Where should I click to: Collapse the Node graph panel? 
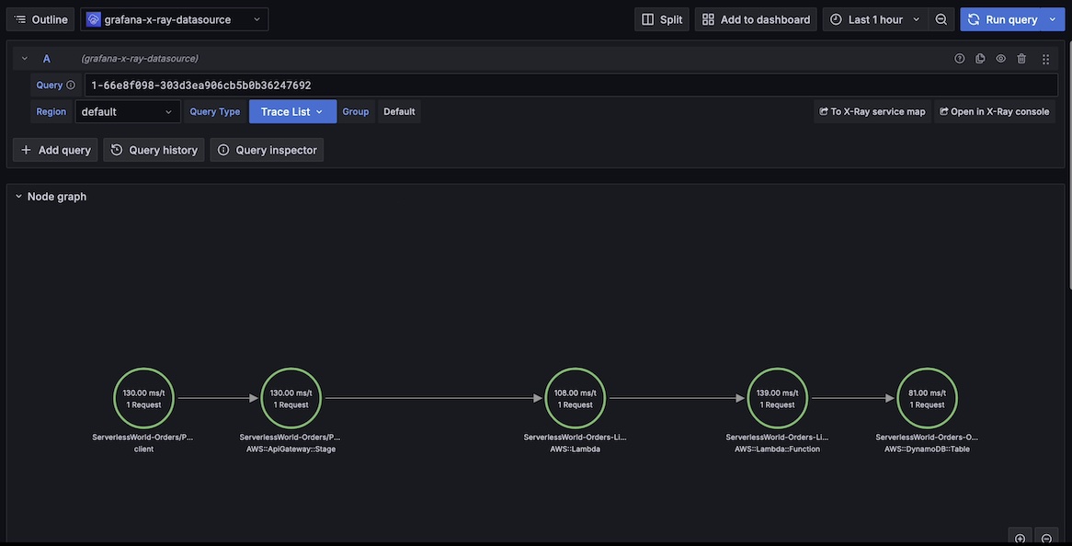tap(18, 197)
